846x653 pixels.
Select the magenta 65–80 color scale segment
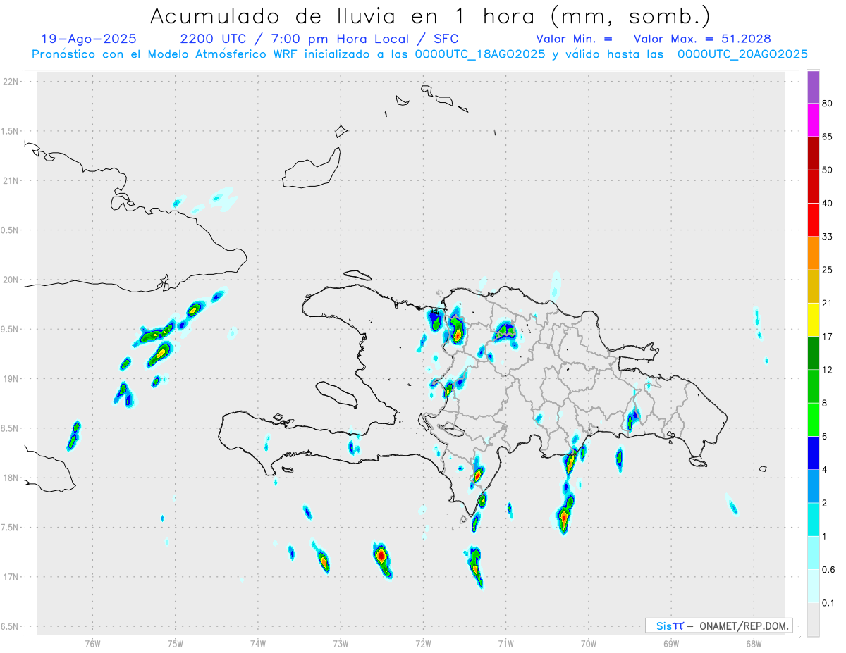tap(813, 120)
